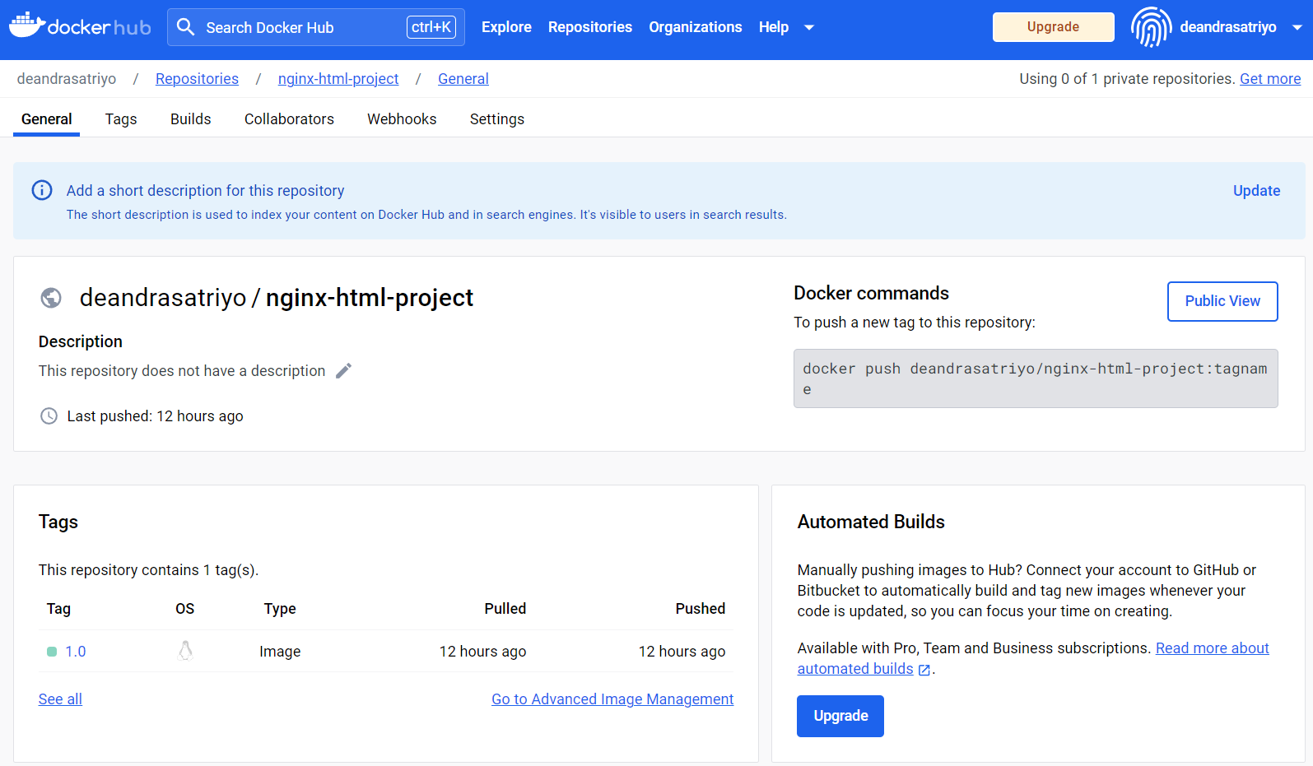Click the docker push command box
Screen dimensions: 1313x766
pos(1036,378)
